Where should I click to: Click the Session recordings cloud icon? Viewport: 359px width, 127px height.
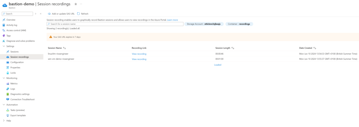point(8,57)
